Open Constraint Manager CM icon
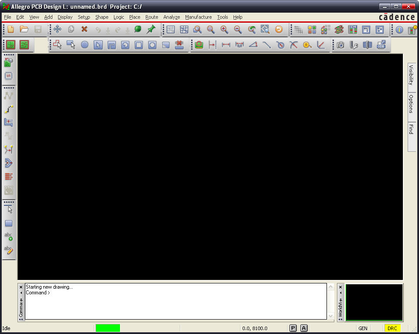Viewport: 419px width, 334px height. (x=353, y=30)
